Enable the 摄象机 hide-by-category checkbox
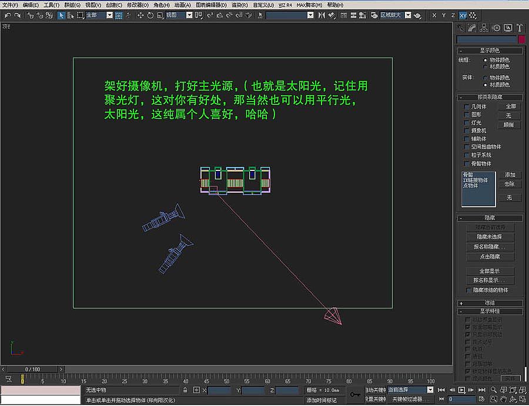This screenshot has width=529, height=406. (467, 130)
